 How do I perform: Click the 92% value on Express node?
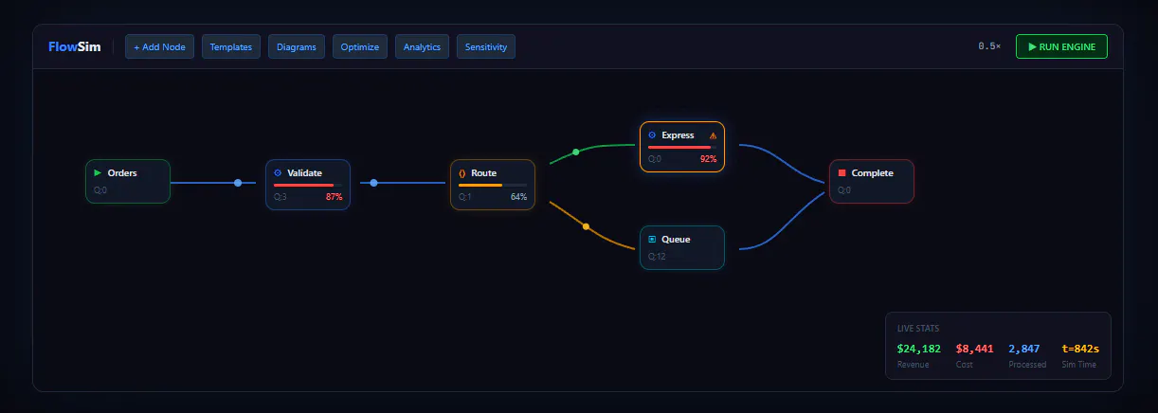(708, 159)
